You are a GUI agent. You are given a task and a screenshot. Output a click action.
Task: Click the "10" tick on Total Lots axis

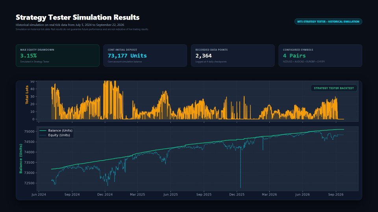click(x=33, y=112)
